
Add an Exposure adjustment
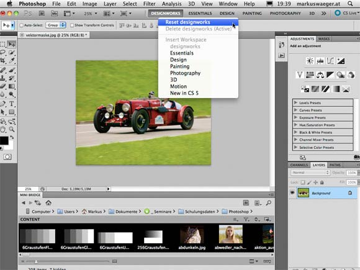(341, 61)
